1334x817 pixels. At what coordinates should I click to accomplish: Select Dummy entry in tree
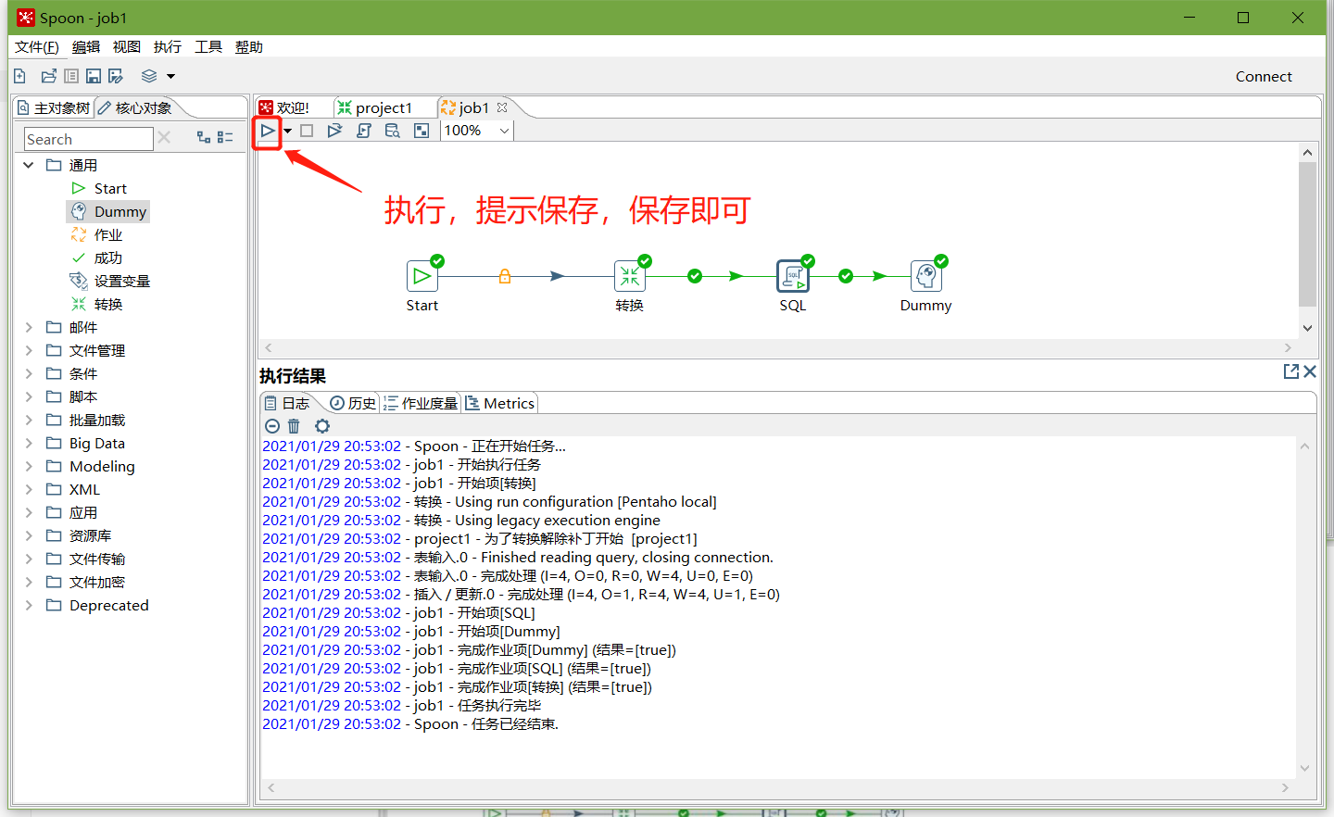pyautogui.click(x=108, y=211)
